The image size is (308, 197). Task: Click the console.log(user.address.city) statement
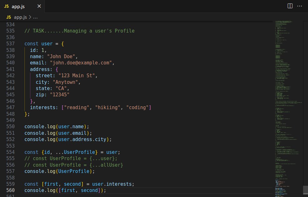[68, 139]
